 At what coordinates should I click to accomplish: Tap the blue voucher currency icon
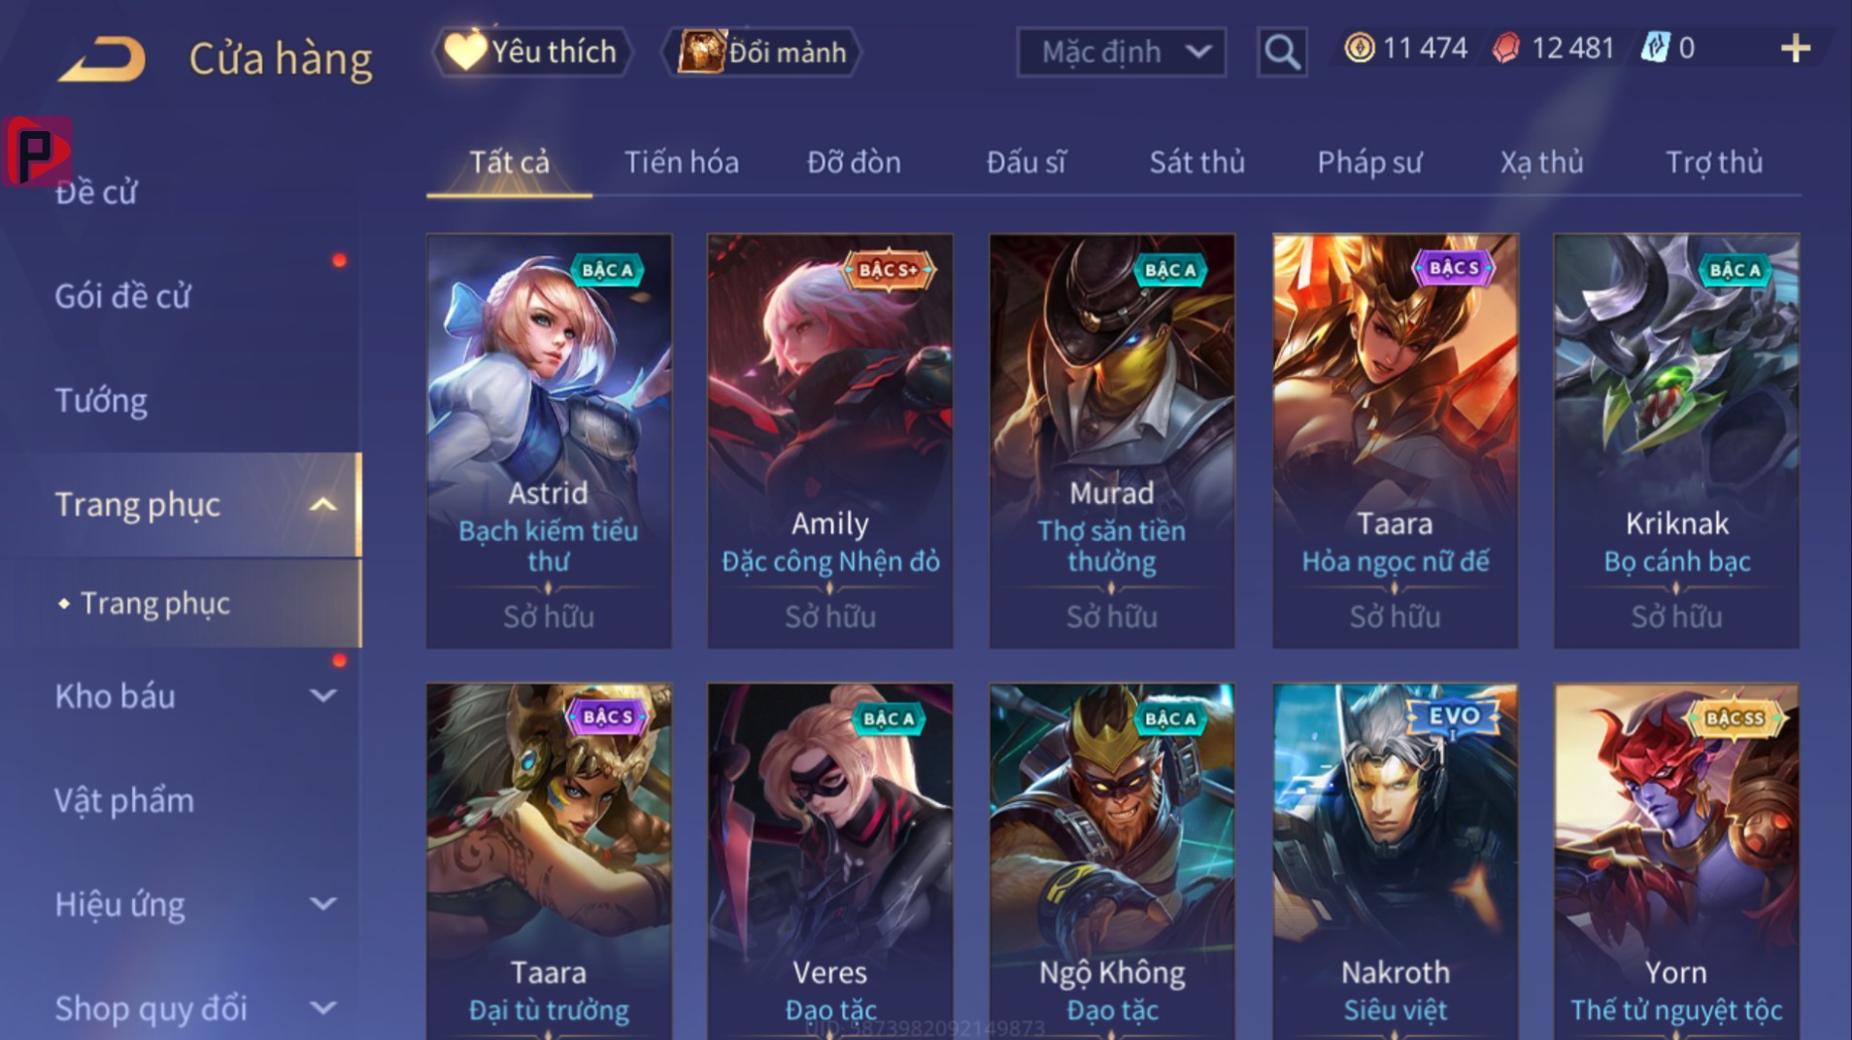click(1655, 48)
